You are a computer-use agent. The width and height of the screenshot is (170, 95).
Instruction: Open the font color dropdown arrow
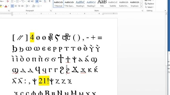pyautogui.click(x=8, y=6)
